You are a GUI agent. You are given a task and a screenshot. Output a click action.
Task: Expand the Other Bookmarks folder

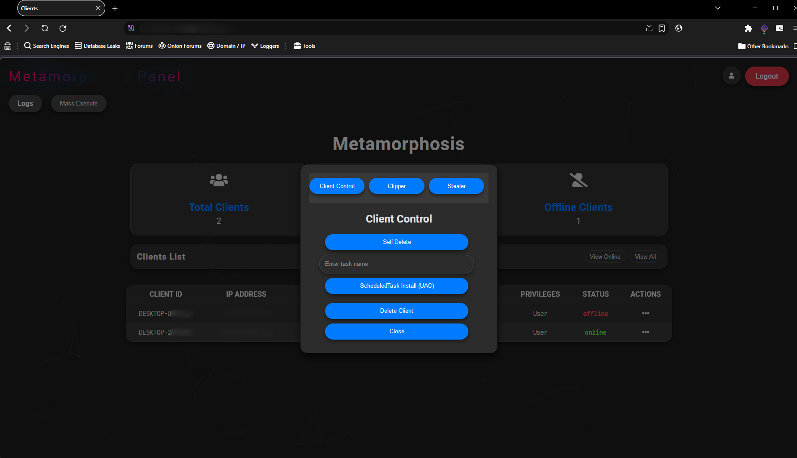tap(763, 46)
